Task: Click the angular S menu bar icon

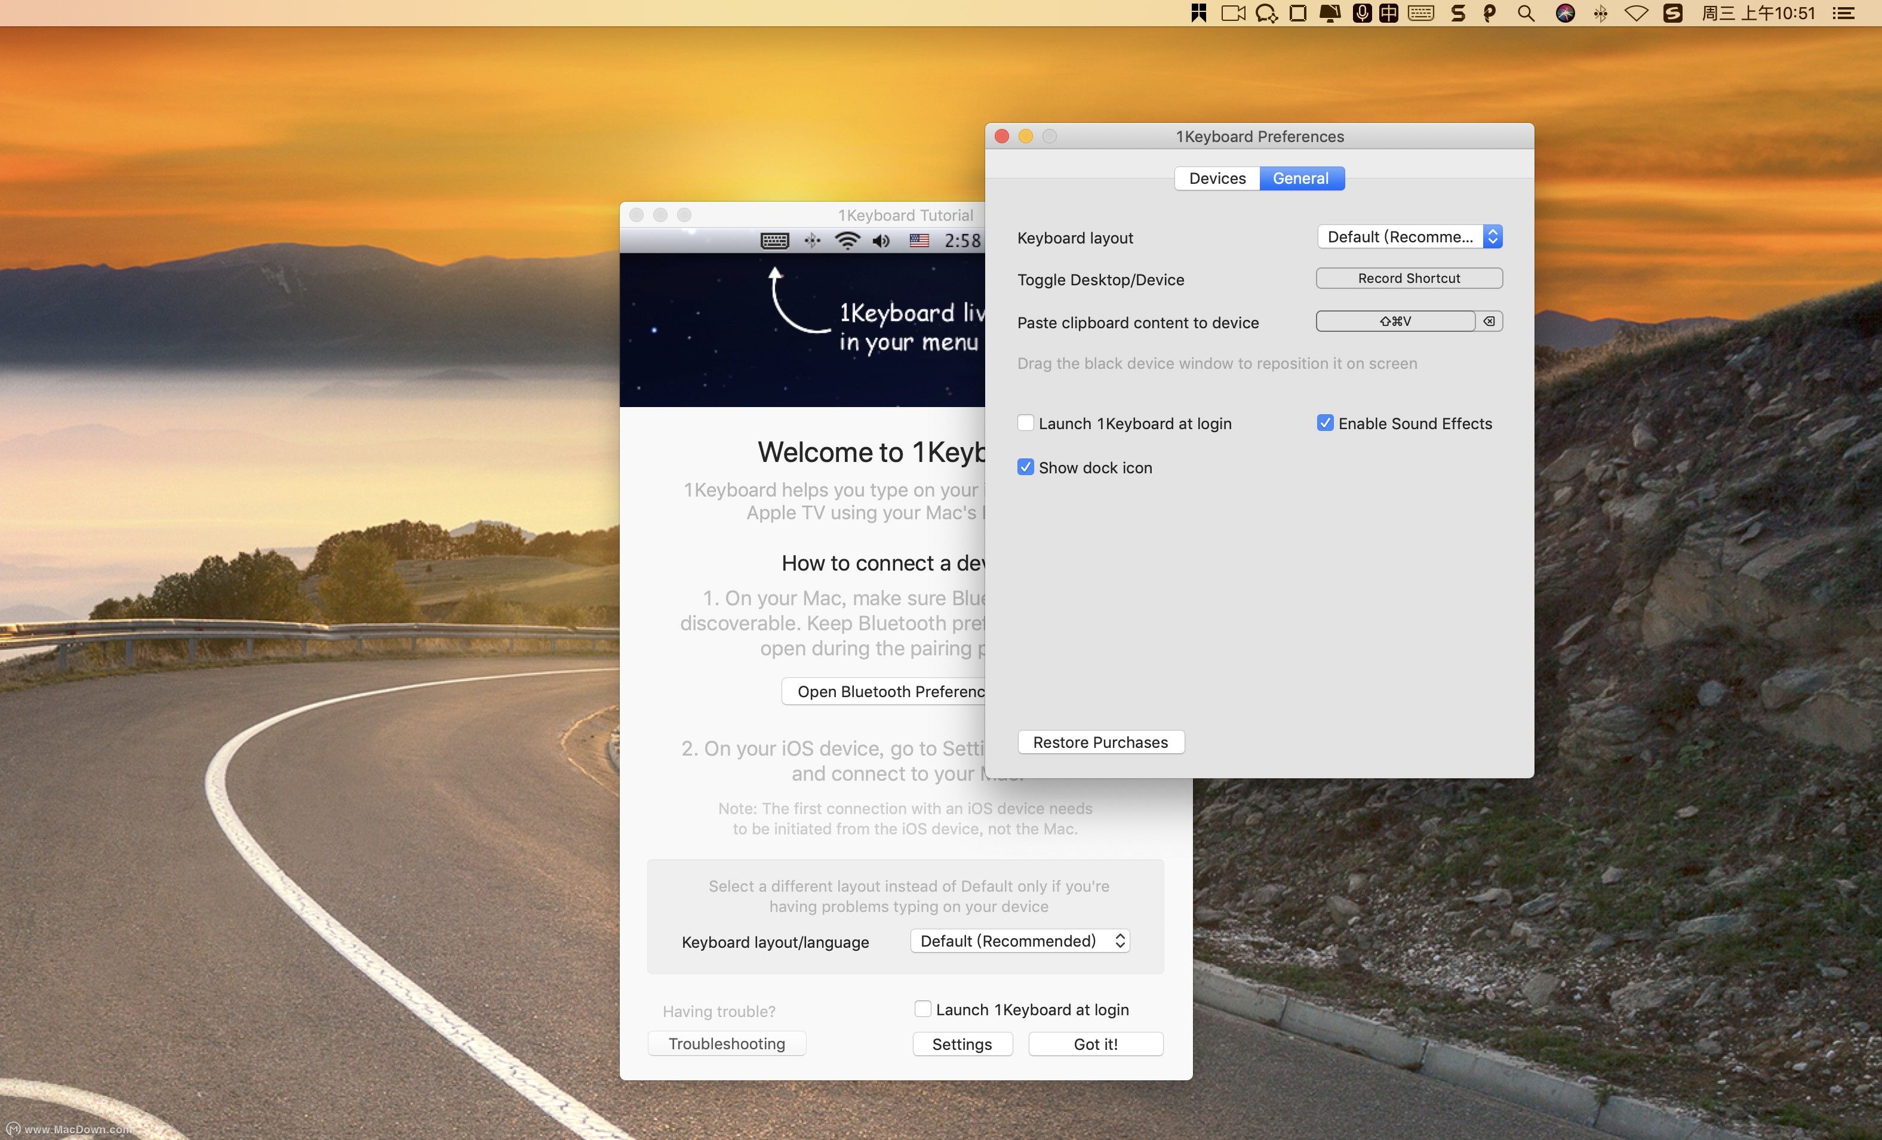Action: tap(1457, 13)
